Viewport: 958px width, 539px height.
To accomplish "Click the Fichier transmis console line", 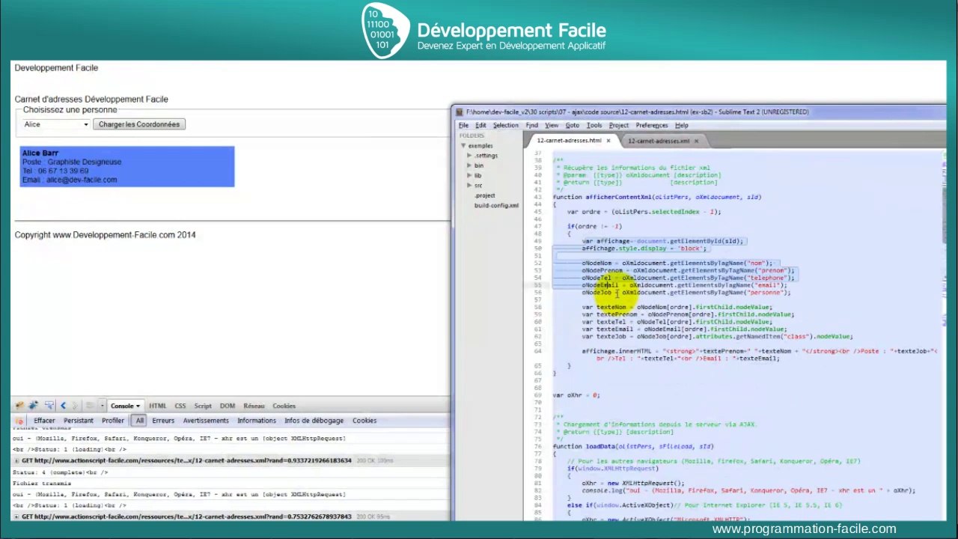I will tap(42, 484).
